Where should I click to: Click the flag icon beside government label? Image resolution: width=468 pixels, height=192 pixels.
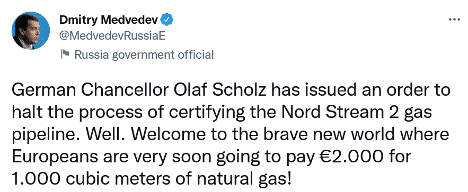click(x=65, y=54)
